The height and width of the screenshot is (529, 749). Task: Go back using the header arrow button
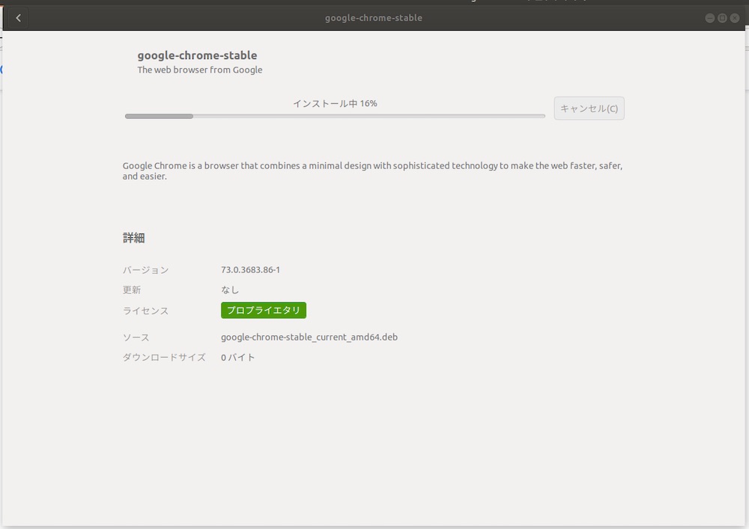(x=18, y=18)
